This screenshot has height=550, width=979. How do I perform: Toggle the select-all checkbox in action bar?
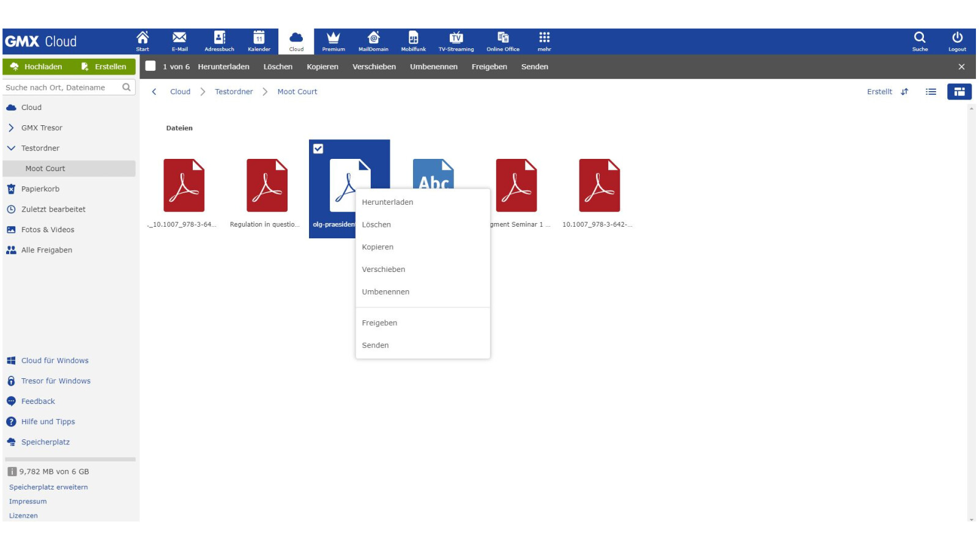coord(151,67)
